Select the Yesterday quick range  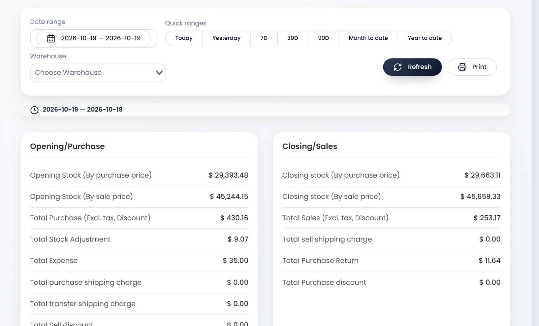click(x=226, y=38)
